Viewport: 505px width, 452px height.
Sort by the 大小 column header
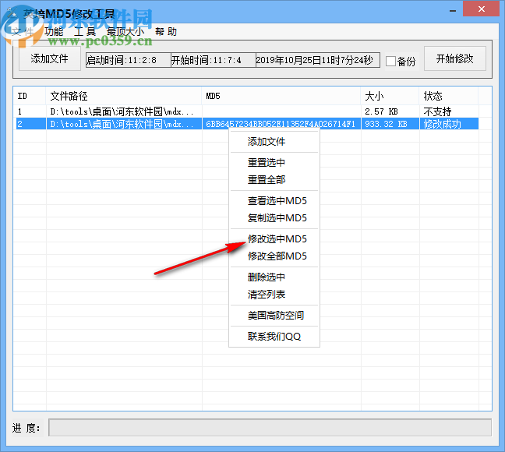pyautogui.click(x=390, y=96)
